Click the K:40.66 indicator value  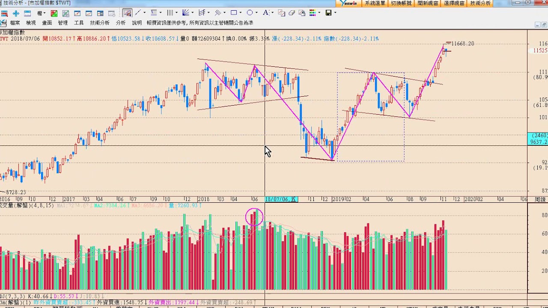tap(40, 296)
